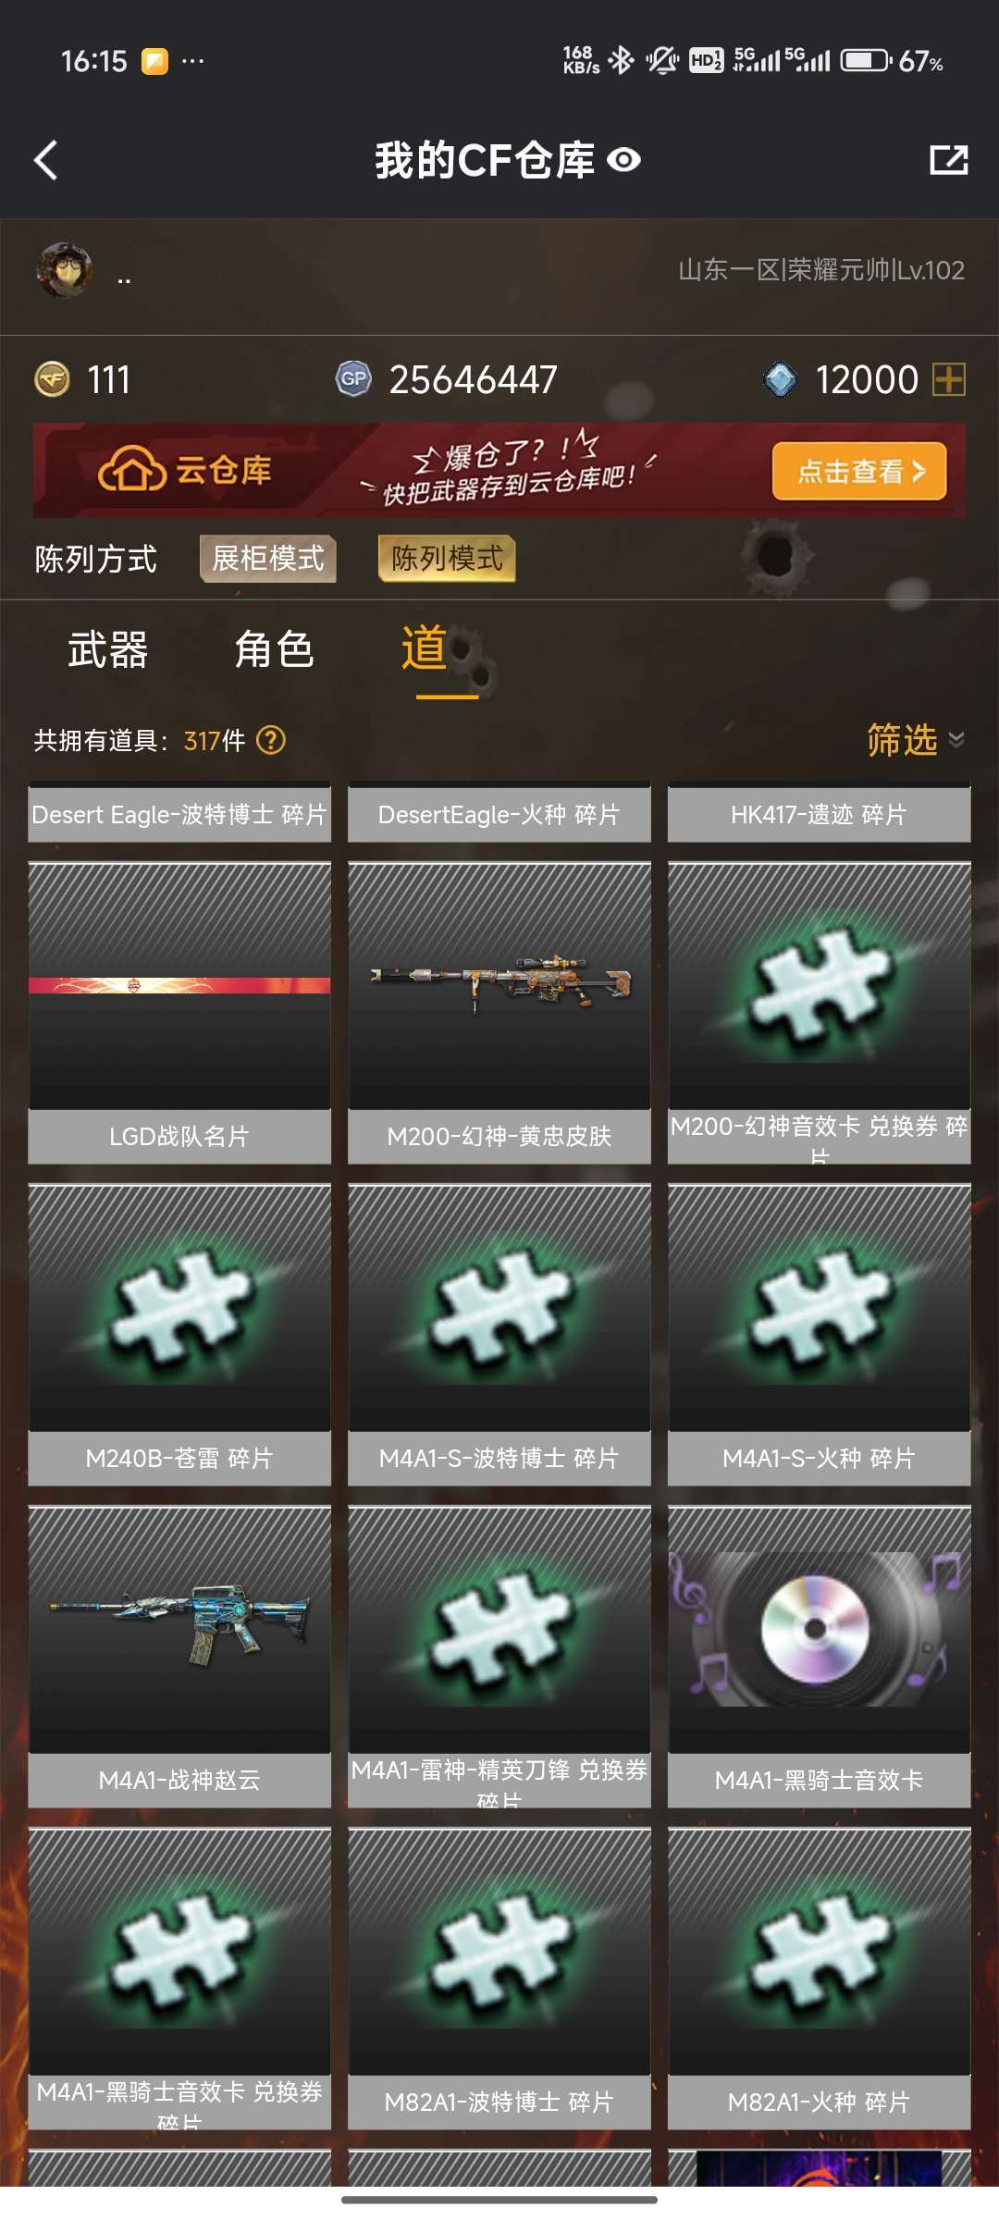Go back using the top-left arrow
Viewport: 999px width, 2220px height.
[46, 160]
